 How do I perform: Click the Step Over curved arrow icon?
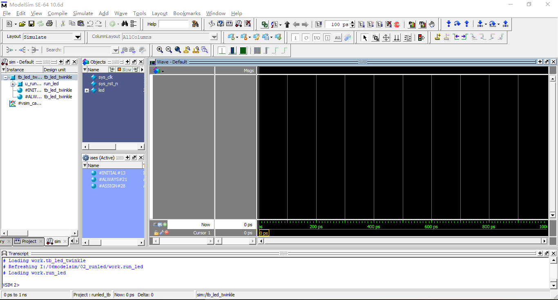pos(458,24)
